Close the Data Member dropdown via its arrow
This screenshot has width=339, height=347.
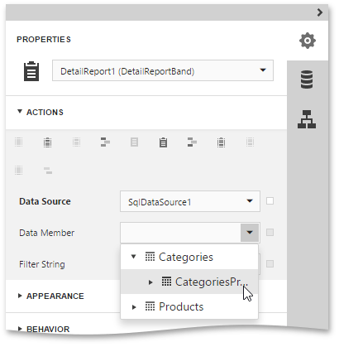pyautogui.click(x=250, y=233)
